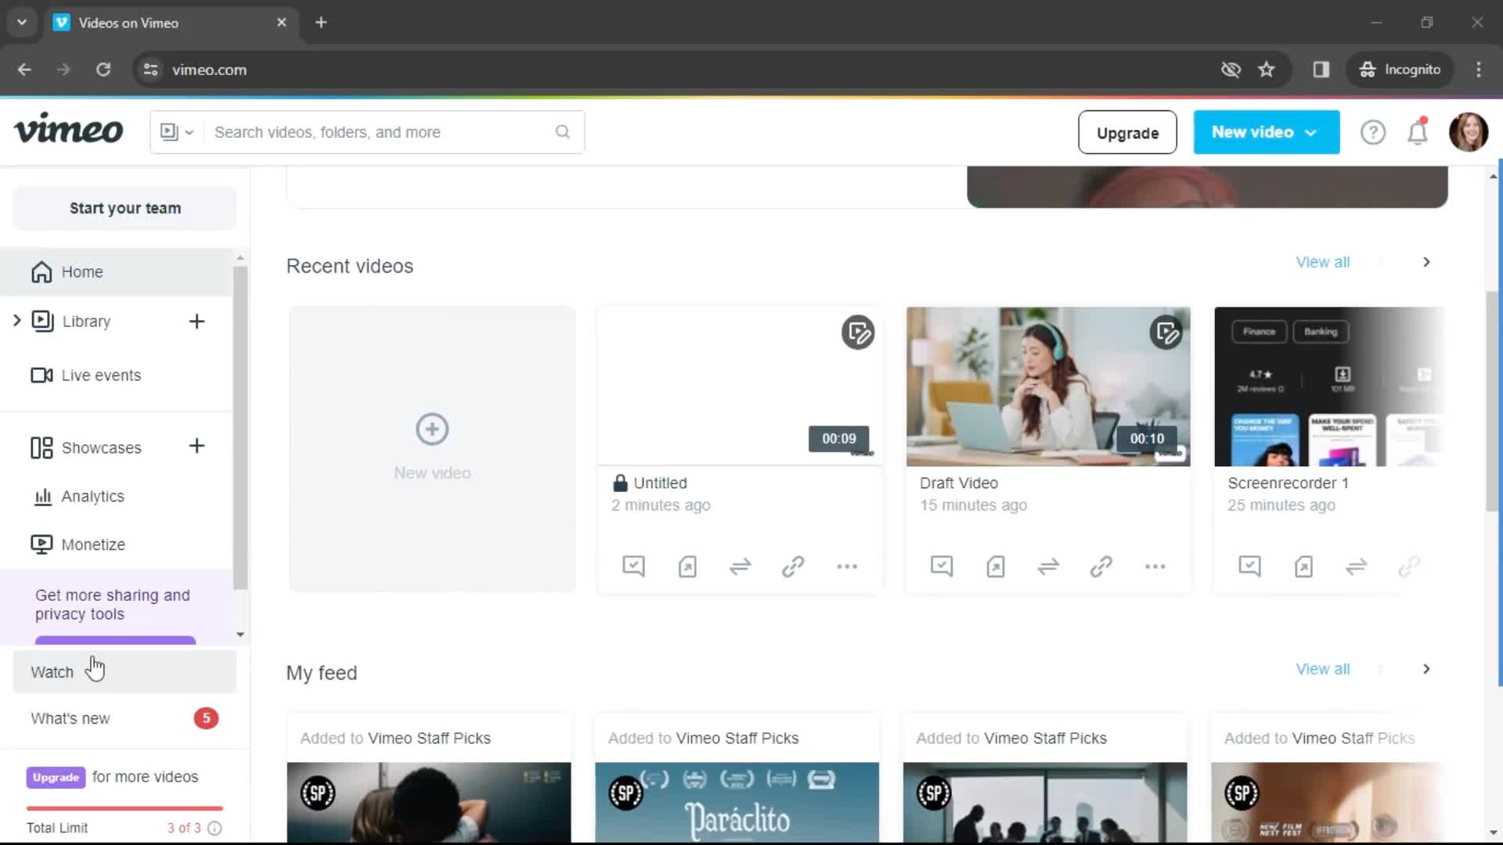The image size is (1503, 845).
Task: Click New video placeholder card
Action: 432,448
